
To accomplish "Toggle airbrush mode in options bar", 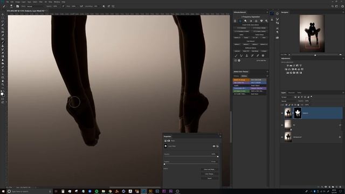I will pyautogui.click(x=81, y=6).
